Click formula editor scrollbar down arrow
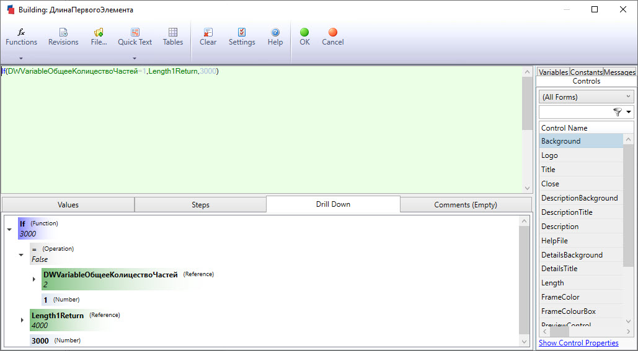Viewport: 638px width, 351px height. pyautogui.click(x=527, y=188)
